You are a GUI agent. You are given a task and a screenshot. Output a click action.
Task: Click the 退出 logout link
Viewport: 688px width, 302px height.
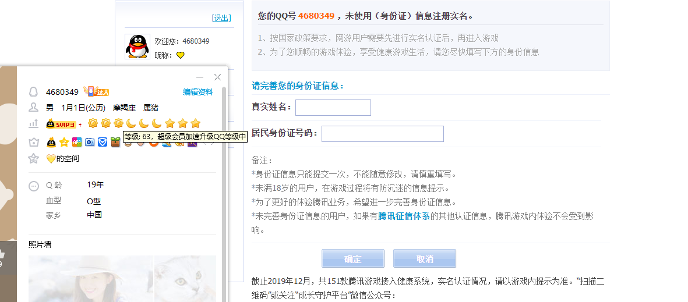(221, 18)
